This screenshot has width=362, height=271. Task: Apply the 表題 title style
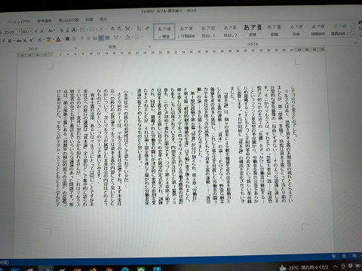pyautogui.click(x=253, y=31)
